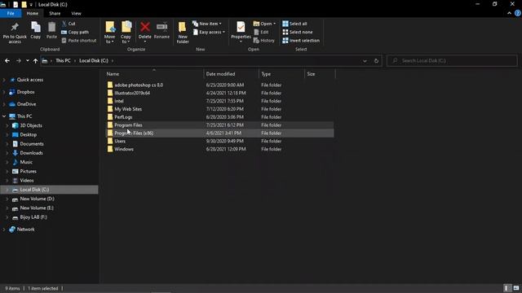
Task: Copy path of selected item
Action: point(75,33)
